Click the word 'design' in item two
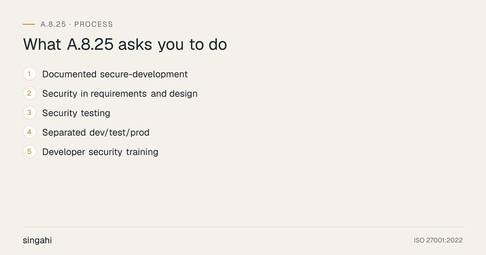Viewport: 486px width, 255px height. [183, 94]
